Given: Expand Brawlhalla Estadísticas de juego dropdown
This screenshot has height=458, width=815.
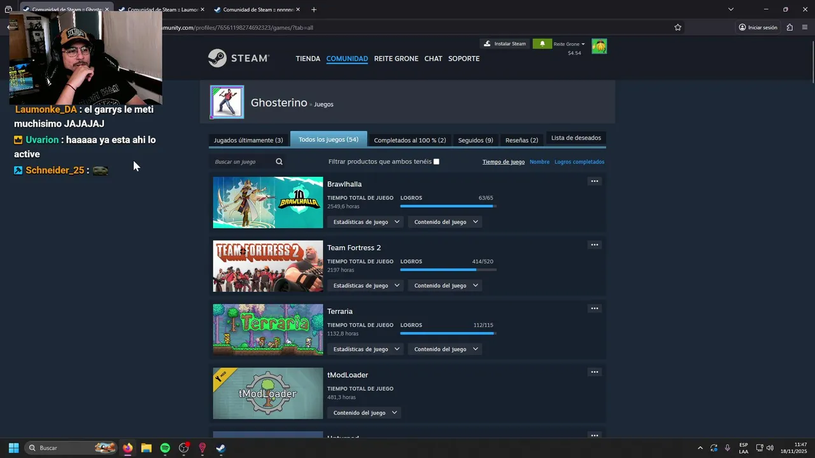Looking at the screenshot, I should pyautogui.click(x=366, y=222).
